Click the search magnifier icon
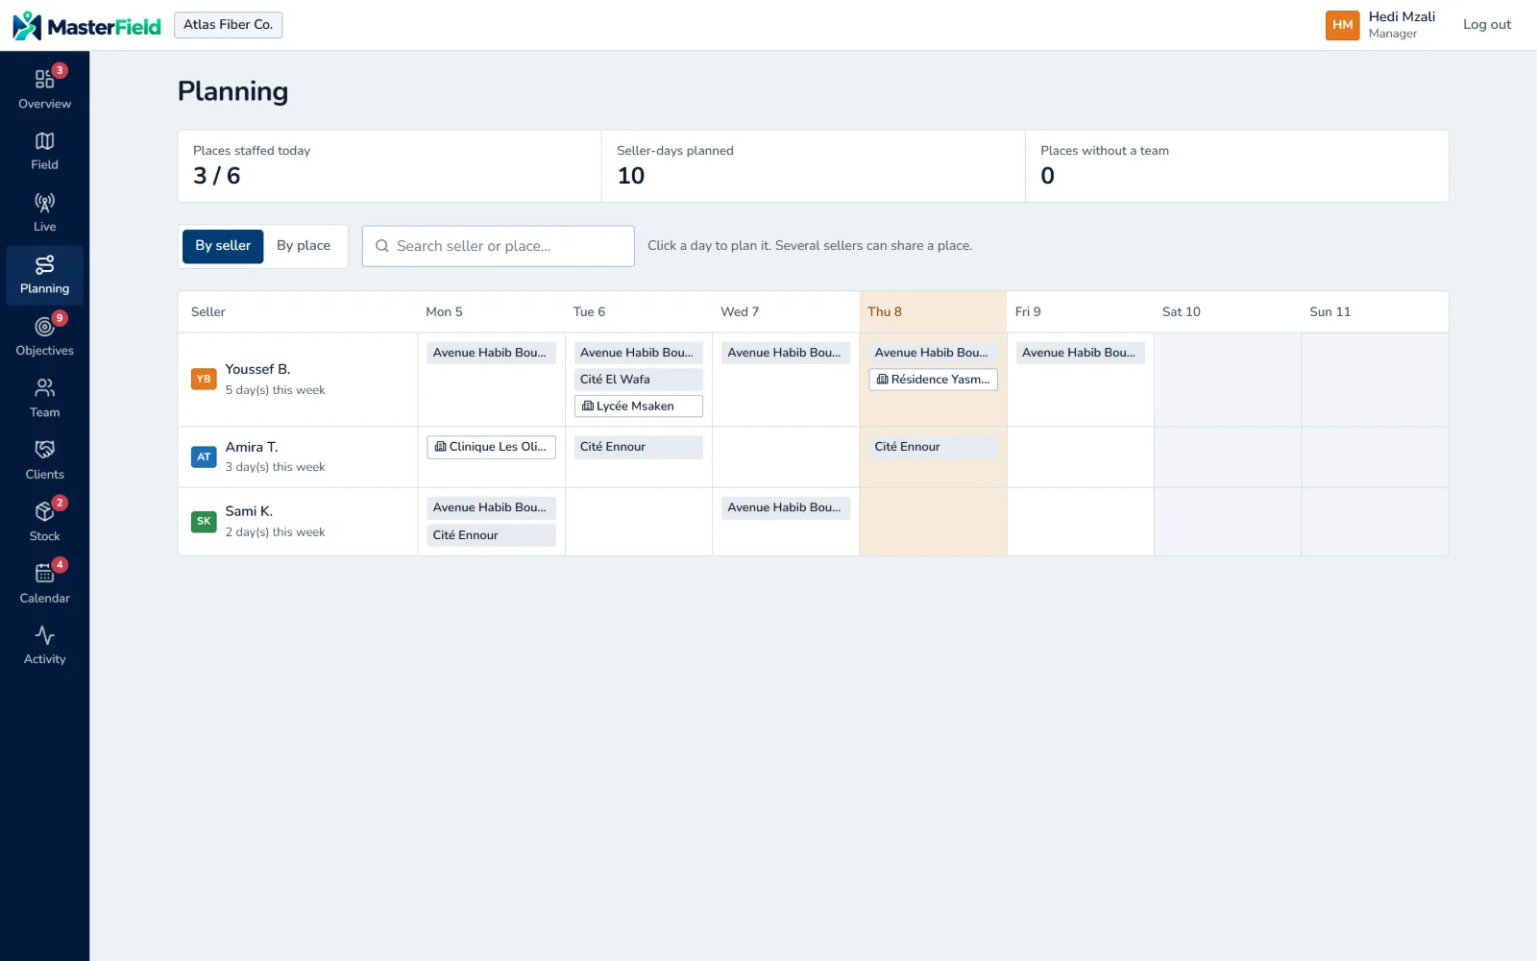Image resolution: width=1537 pixels, height=961 pixels. coord(382,246)
